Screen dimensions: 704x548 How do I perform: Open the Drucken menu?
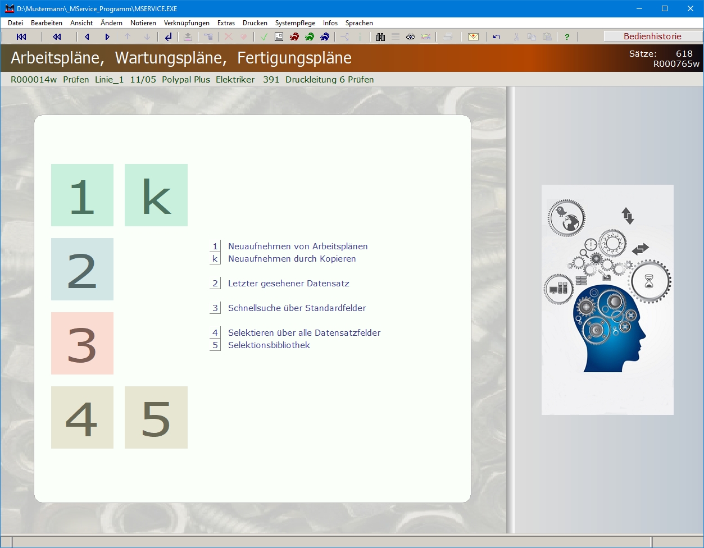click(255, 23)
